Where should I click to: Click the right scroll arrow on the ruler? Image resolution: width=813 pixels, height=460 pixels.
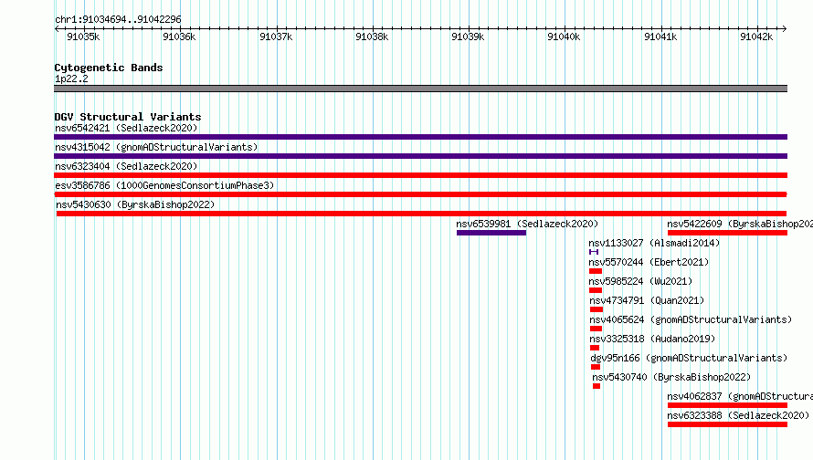click(x=784, y=28)
